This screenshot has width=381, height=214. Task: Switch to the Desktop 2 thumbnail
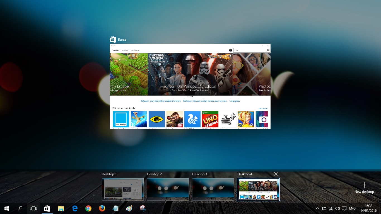point(168,189)
